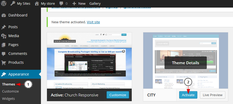The height and width of the screenshot is (104, 233).
Task: Open the Themes submenu item
Action: tap(9, 84)
